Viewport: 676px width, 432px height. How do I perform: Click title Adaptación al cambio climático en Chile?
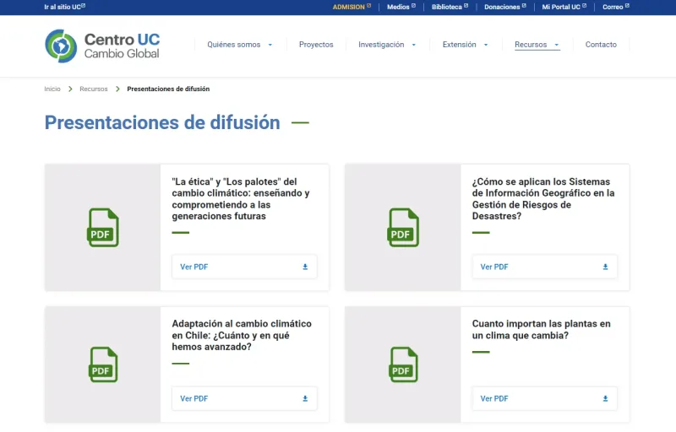pos(242,335)
